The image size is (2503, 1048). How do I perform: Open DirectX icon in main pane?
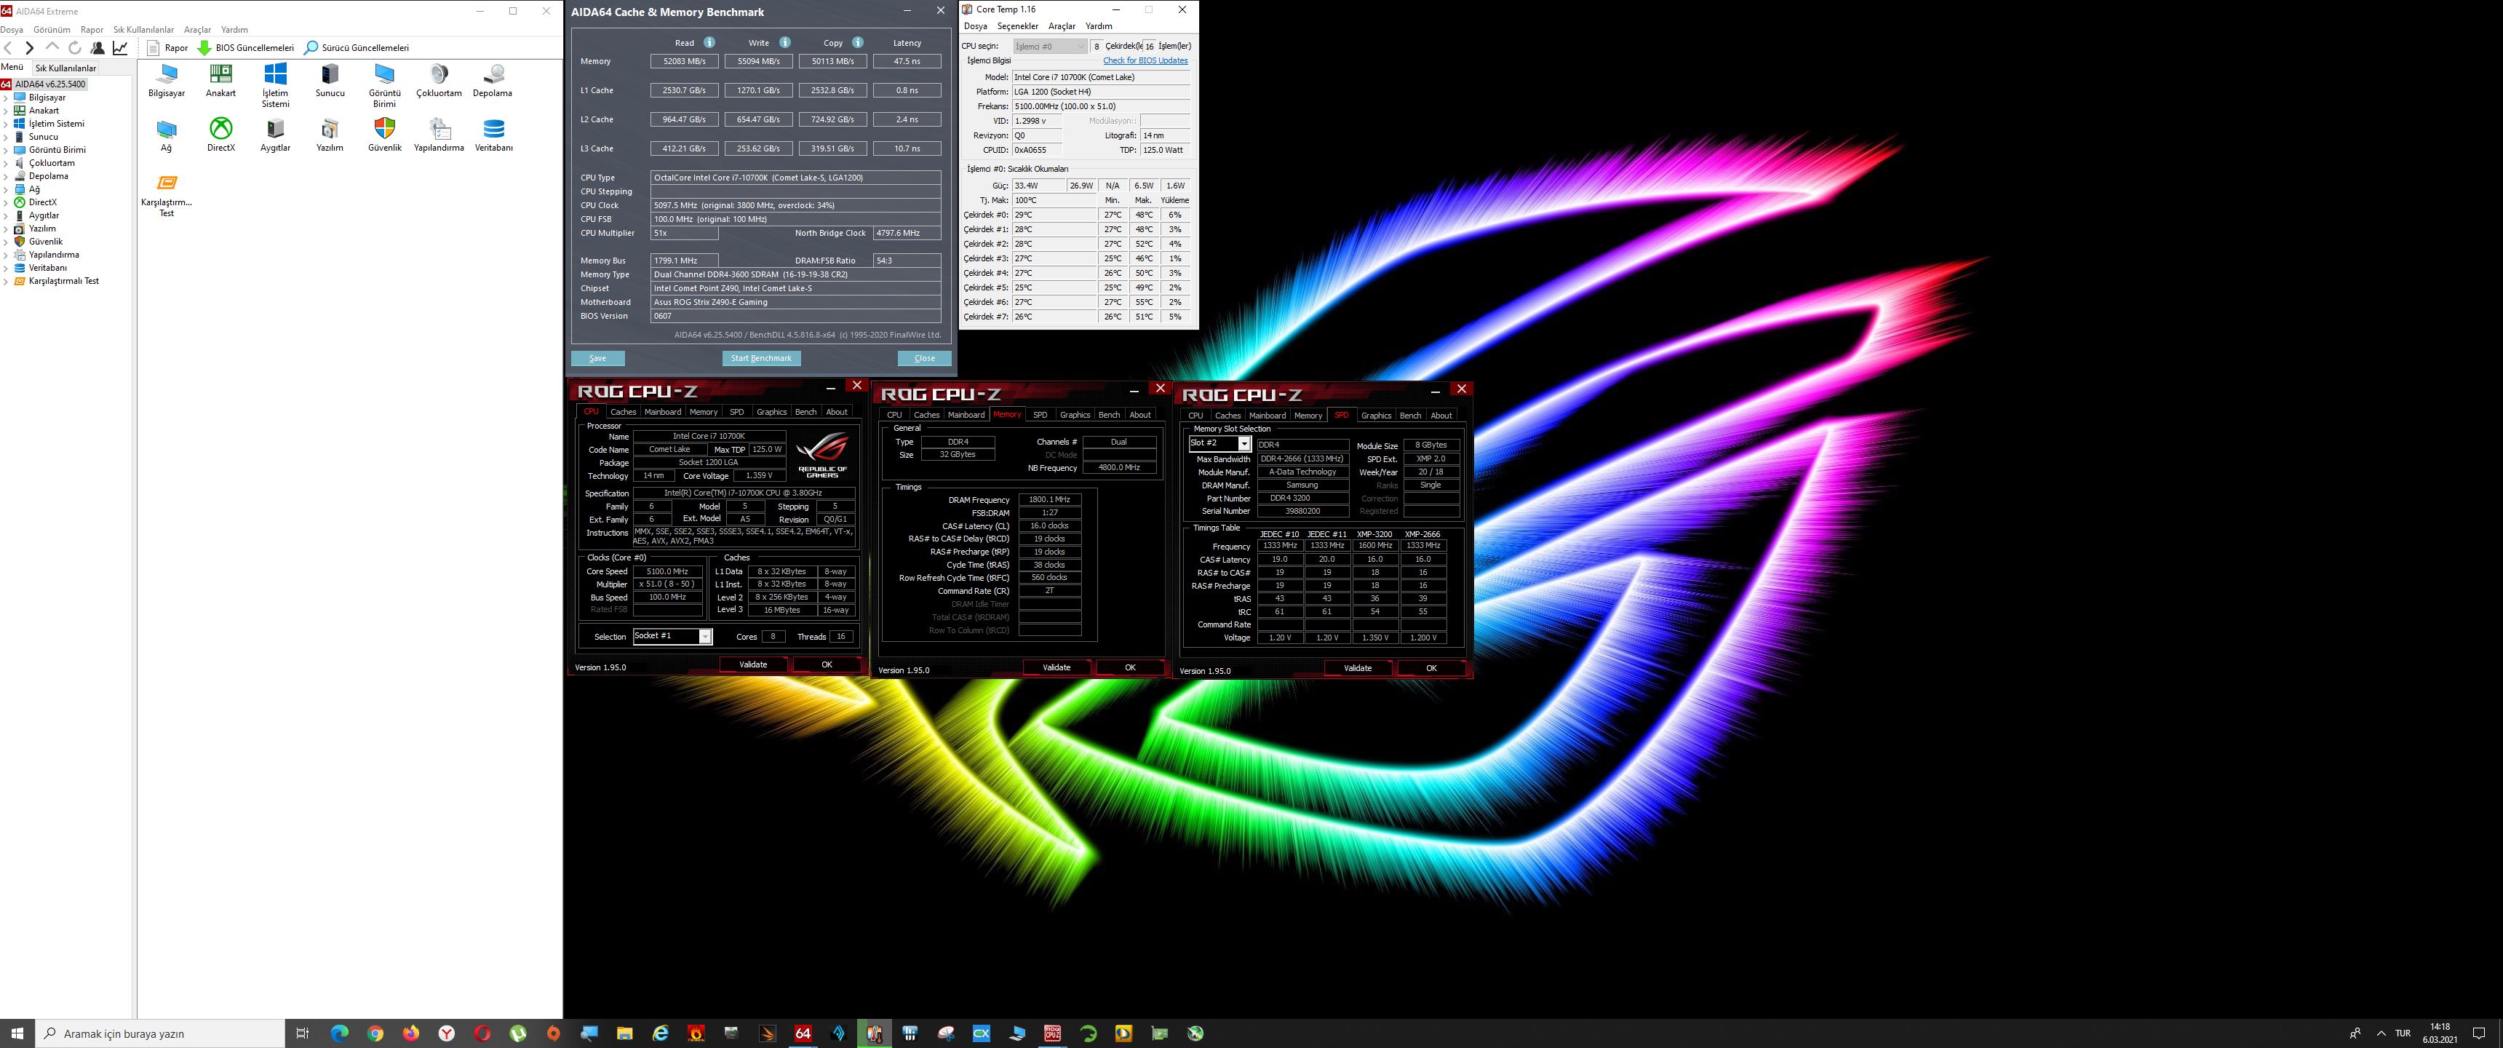220,135
